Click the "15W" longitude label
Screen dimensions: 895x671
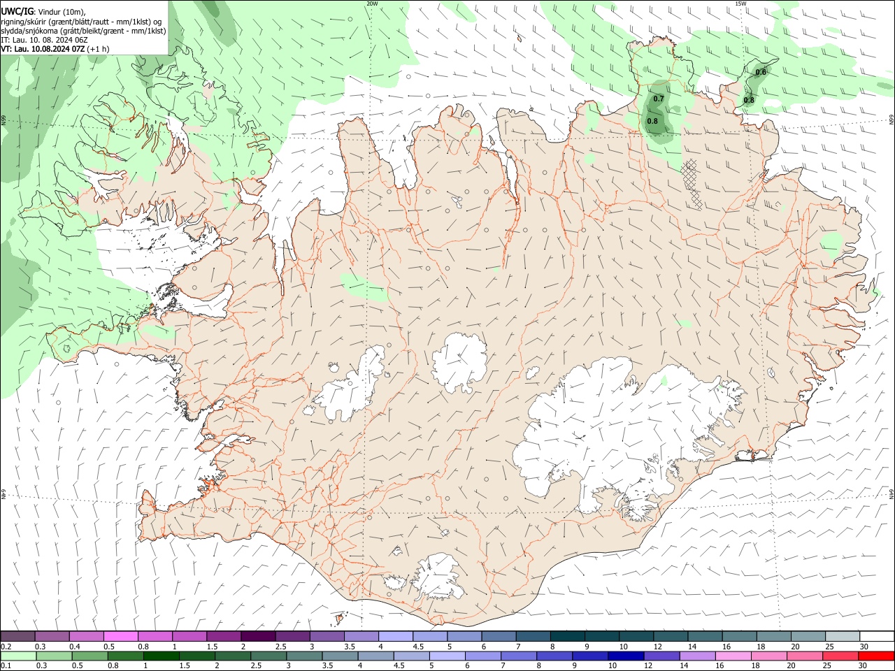(741, 3)
